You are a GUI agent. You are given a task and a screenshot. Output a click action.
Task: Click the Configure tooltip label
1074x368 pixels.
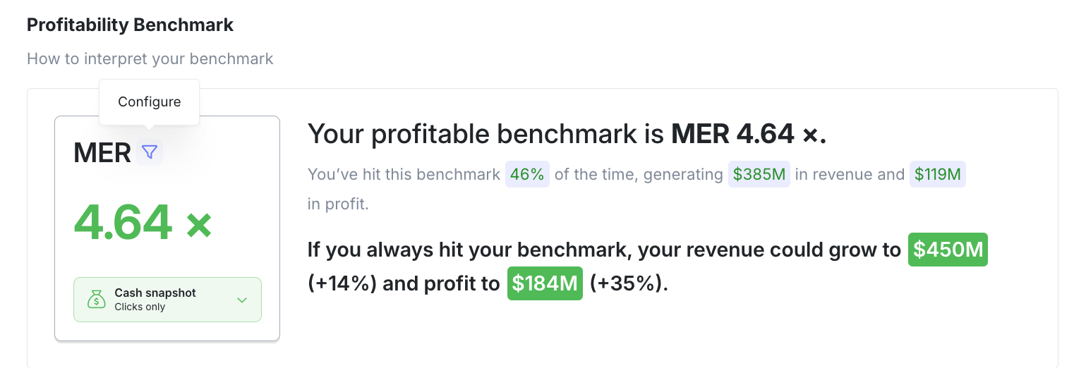(150, 102)
